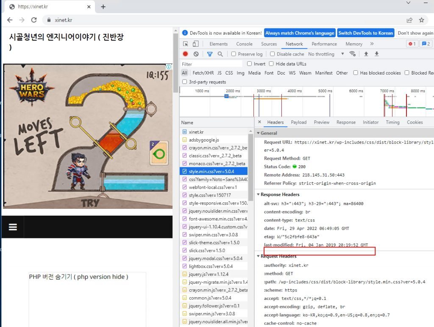
Task: Reload the xinet.kr page
Action: point(34,20)
